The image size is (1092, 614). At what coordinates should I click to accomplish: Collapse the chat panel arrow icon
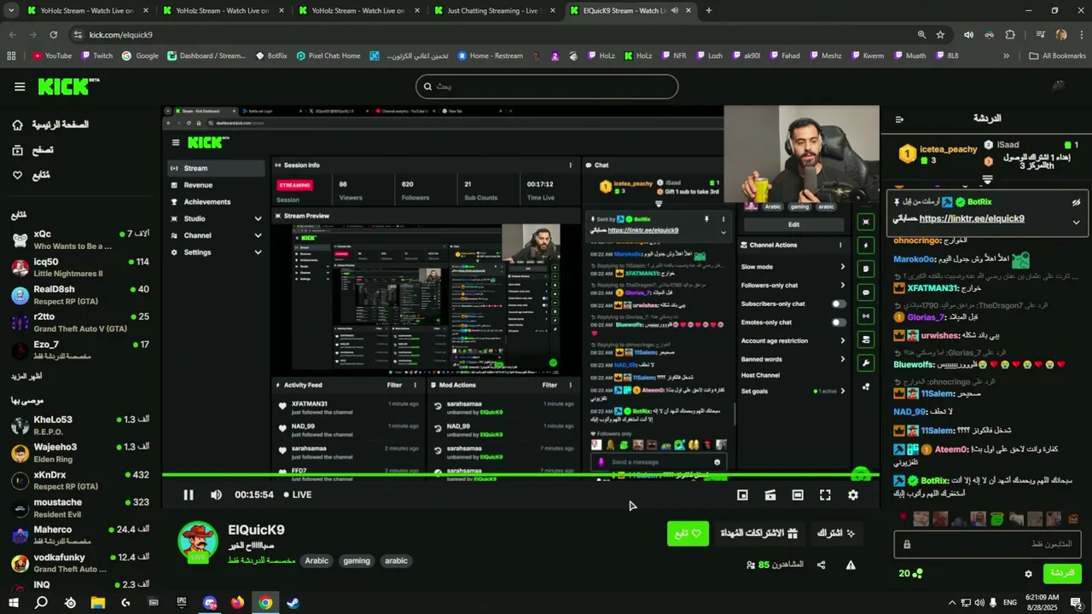[899, 119]
